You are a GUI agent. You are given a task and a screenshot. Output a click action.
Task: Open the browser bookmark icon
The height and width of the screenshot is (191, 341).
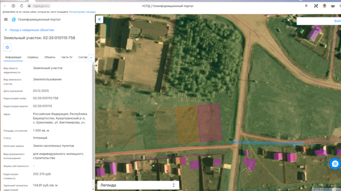point(306,6)
